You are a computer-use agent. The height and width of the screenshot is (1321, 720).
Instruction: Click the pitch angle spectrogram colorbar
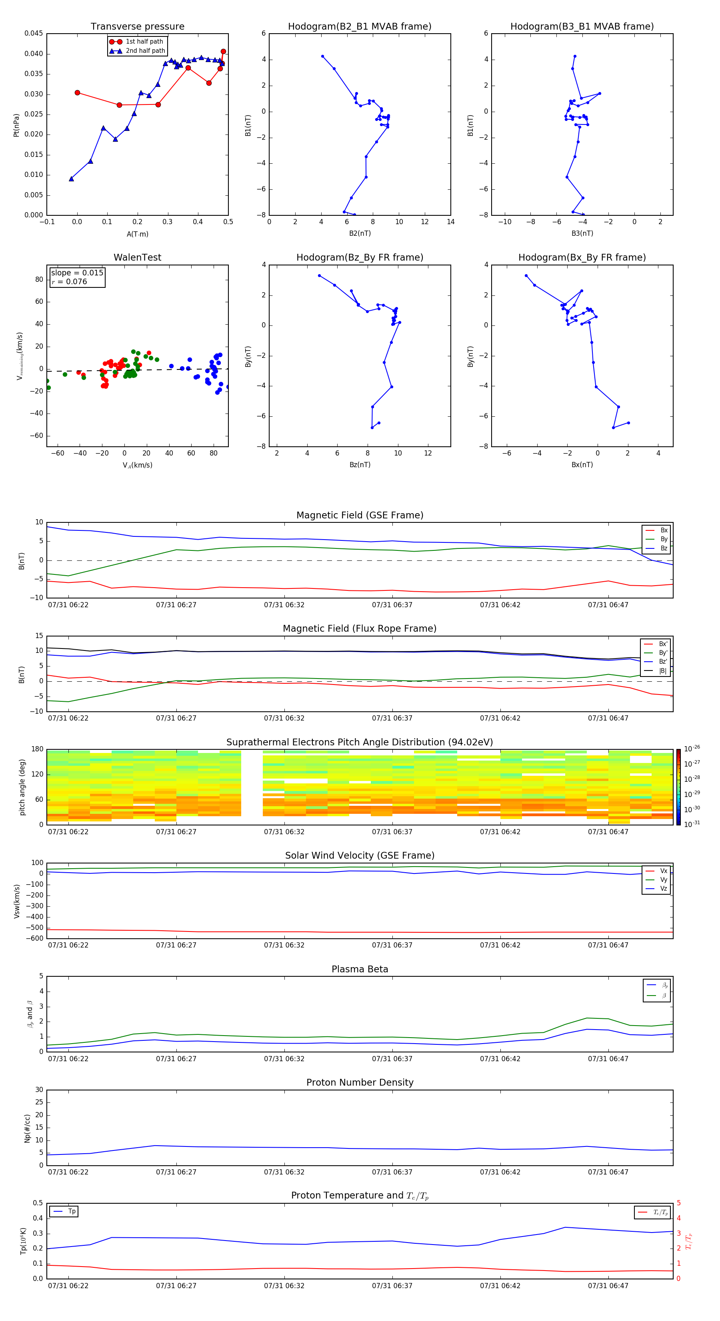[678, 787]
